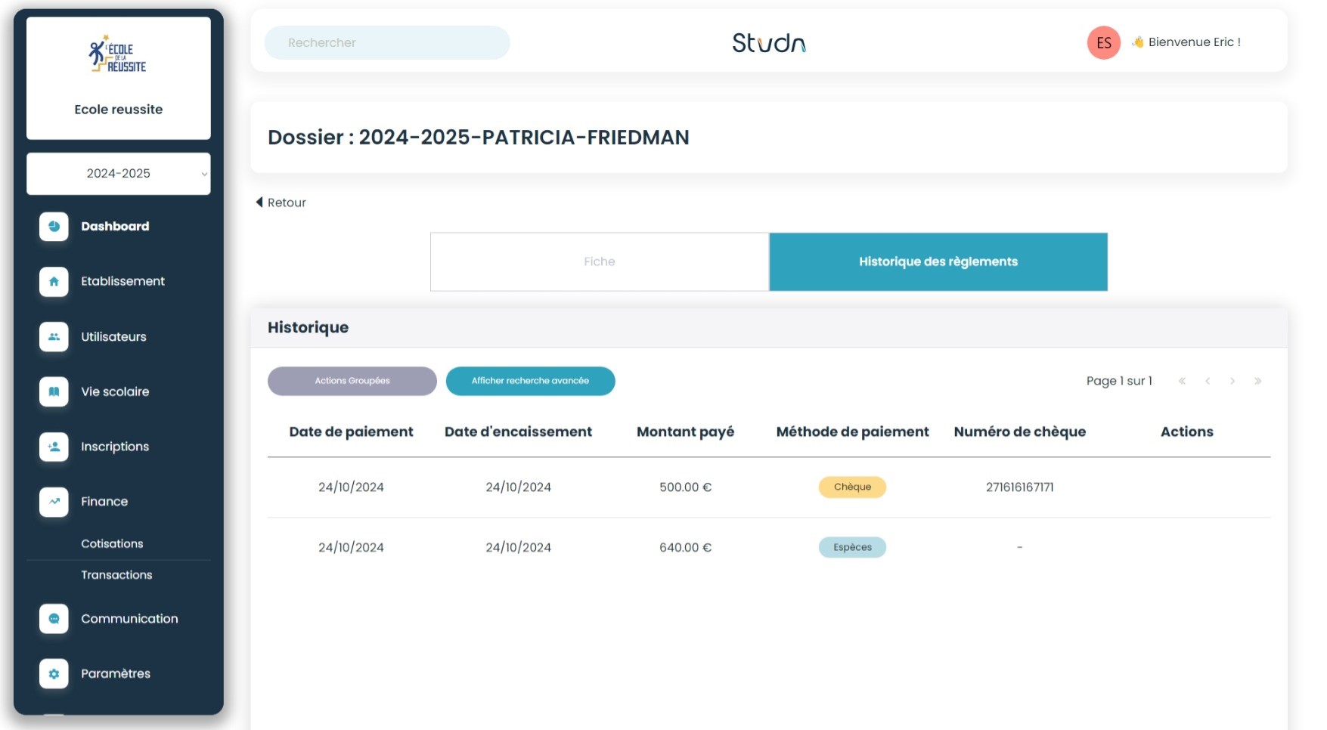
Task: Select the Espèces payment method badge
Action: [x=852, y=547]
